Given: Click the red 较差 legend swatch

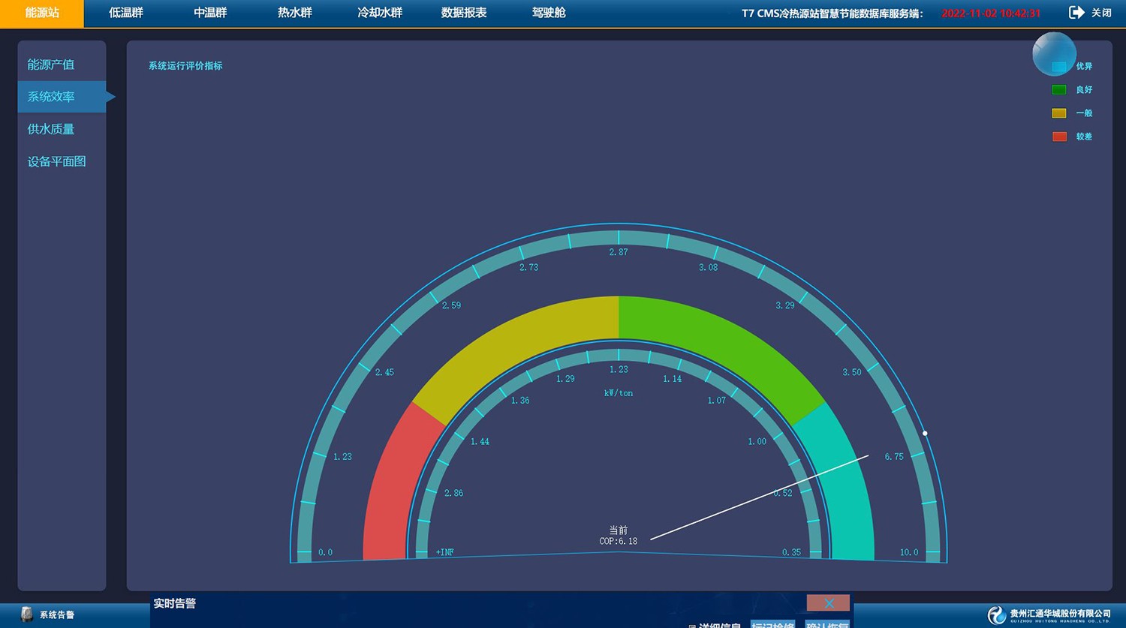Looking at the screenshot, I should (x=1059, y=137).
